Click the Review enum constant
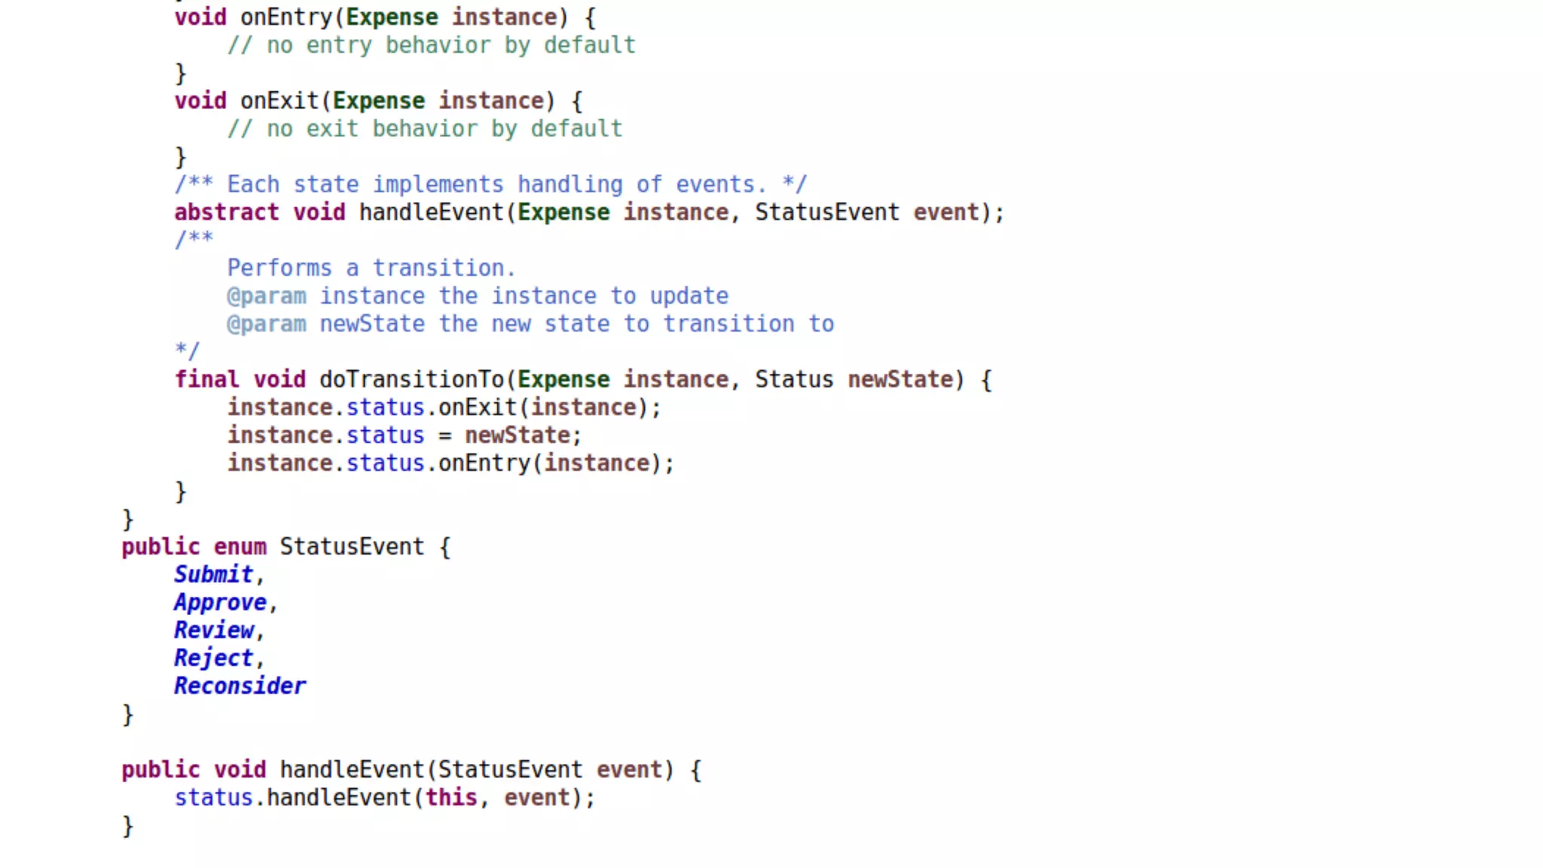The image size is (1543, 868). (213, 630)
